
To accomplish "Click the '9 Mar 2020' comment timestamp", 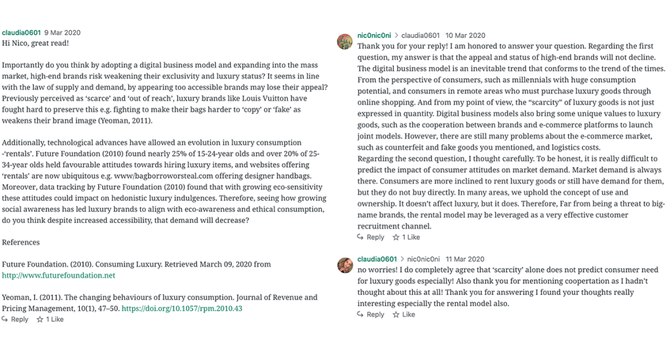I will click(64, 32).
